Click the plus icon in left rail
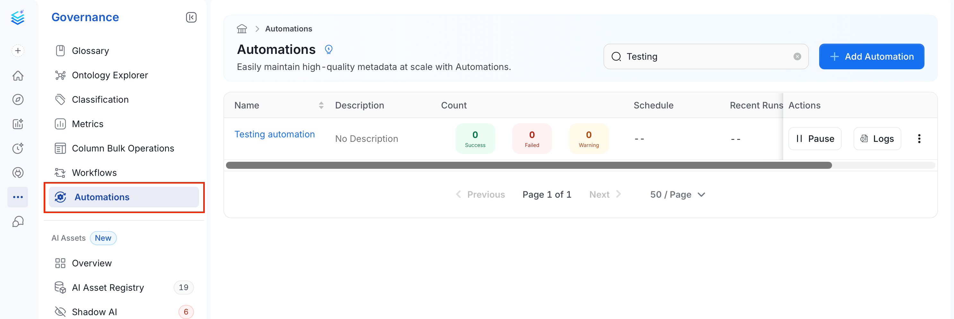This screenshot has height=319, width=954. [18, 51]
